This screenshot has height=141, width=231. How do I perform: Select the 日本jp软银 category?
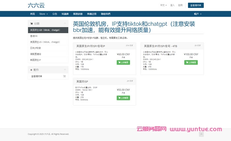pyautogui.click(x=36, y=48)
